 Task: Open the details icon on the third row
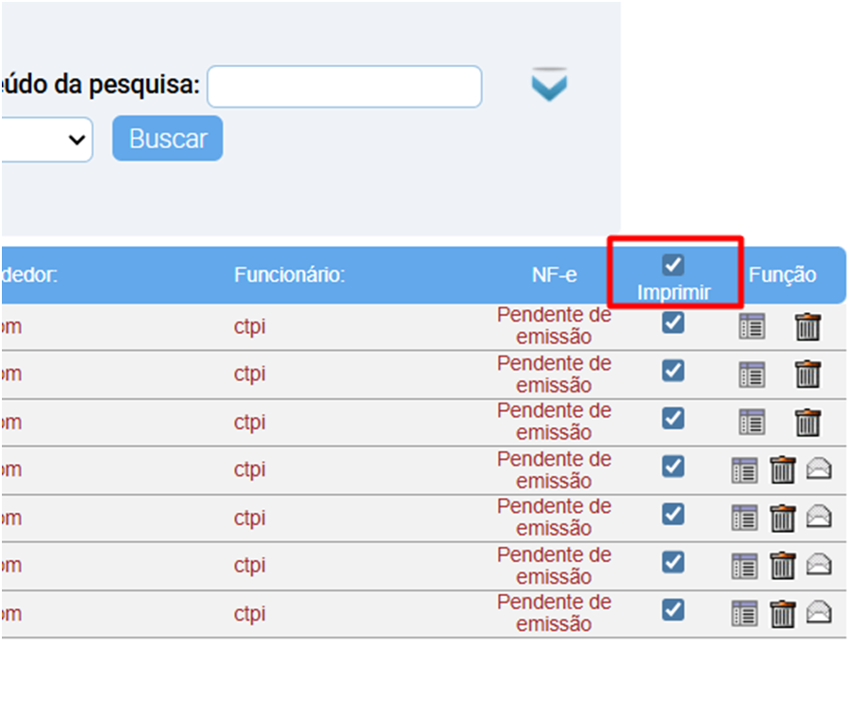click(751, 422)
